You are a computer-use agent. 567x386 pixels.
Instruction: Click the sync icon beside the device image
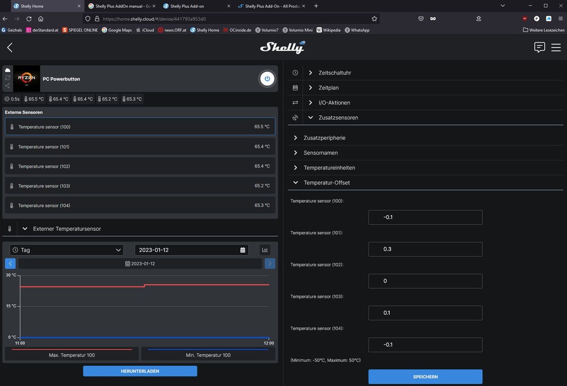(7, 78)
